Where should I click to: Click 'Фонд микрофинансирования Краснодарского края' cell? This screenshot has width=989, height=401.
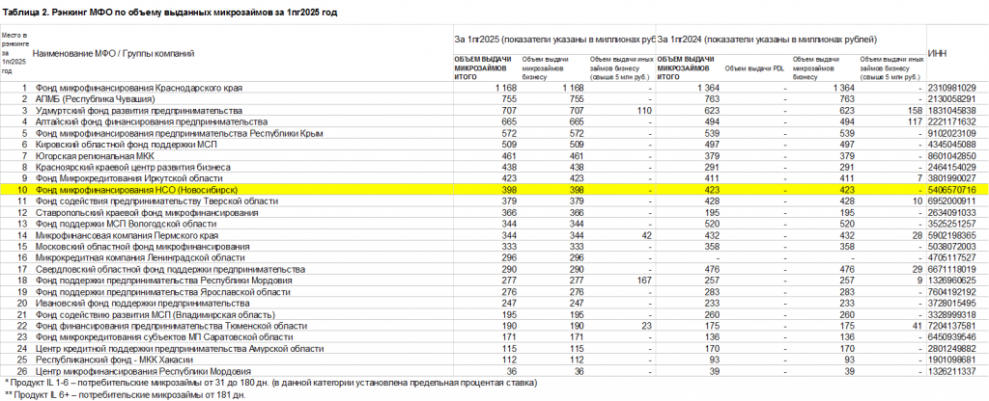click(x=139, y=88)
